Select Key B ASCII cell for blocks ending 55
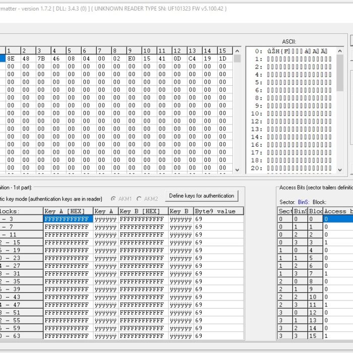The height and width of the screenshot is (353, 353). [181, 320]
